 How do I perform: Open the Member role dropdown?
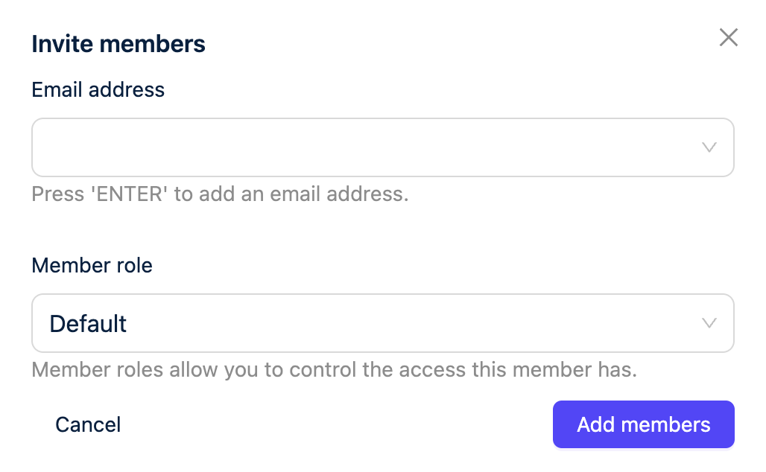click(x=382, y=323)
